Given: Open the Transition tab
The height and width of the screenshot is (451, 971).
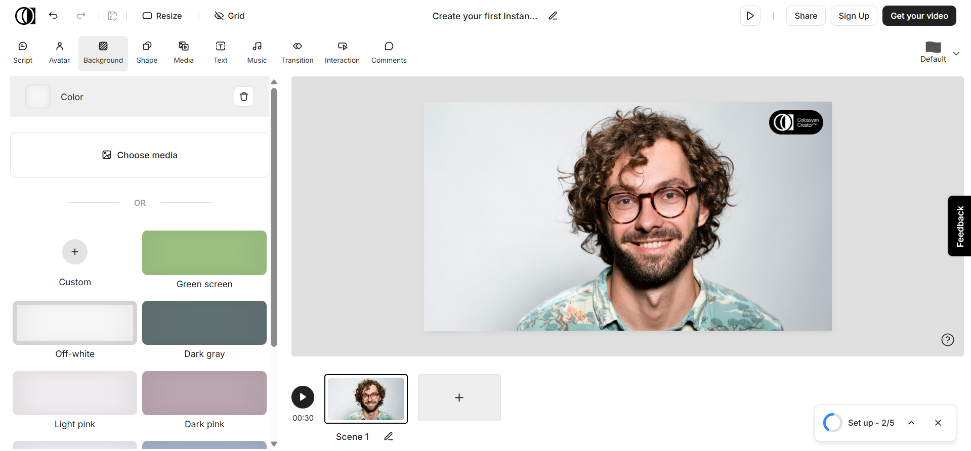Looking at the screenshot, I should click(x=298, y=53).
